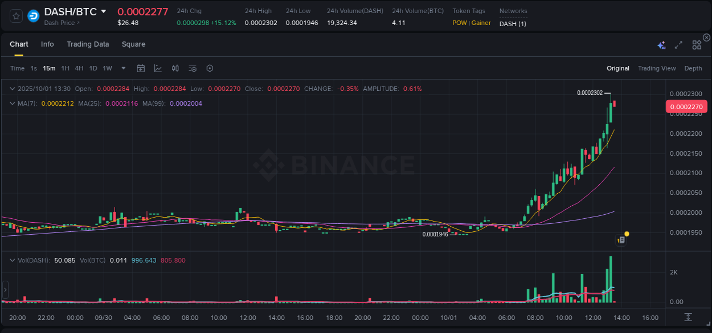Open the candle OHLC display settings
The width and height of the screenshot is (712, 333).
pos(175,68)
